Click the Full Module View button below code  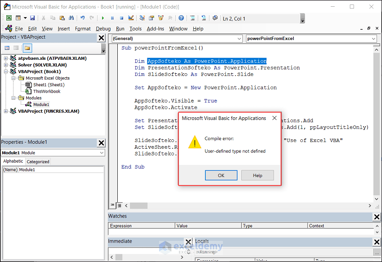(x=120, y=205)
